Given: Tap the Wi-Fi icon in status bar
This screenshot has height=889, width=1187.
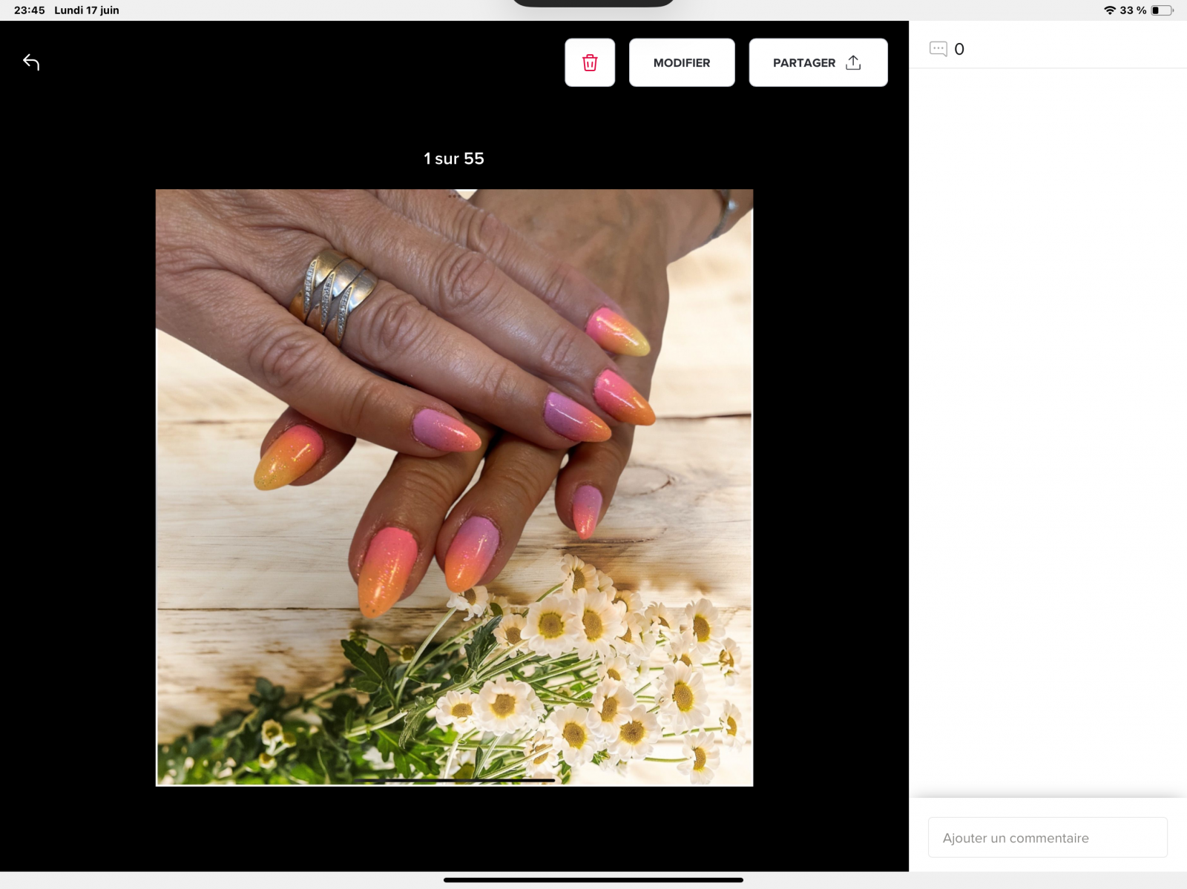Looking at the screenshot, I should point(1109,10).
